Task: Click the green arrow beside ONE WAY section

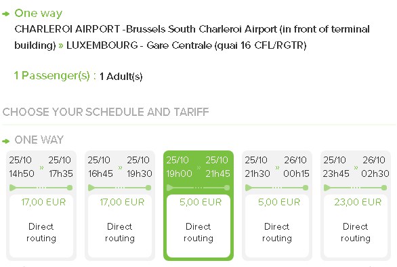Action: tap(6, 141)
